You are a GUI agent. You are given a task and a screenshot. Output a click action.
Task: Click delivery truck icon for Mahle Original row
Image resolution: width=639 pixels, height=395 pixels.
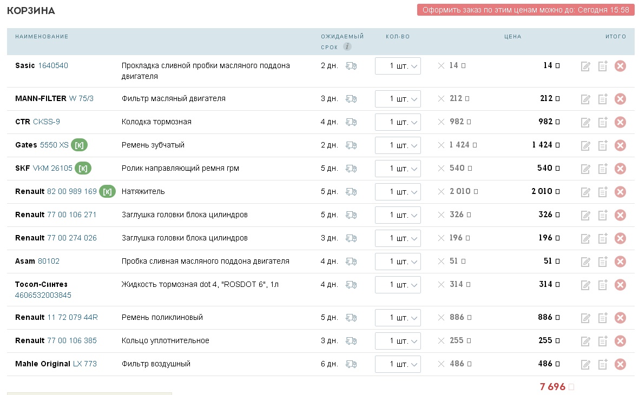[351, 364]
